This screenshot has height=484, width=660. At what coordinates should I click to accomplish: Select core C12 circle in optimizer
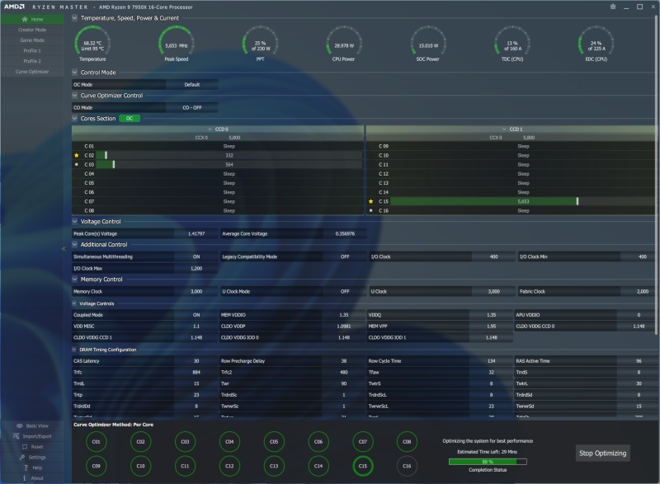click(x=229, y=466)
